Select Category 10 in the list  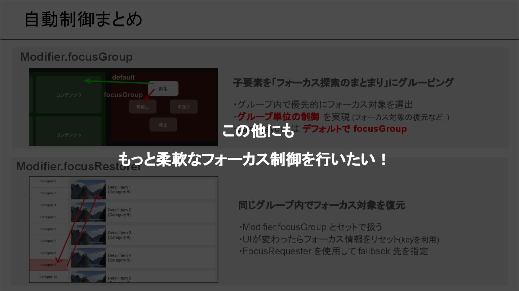(48, 277)
